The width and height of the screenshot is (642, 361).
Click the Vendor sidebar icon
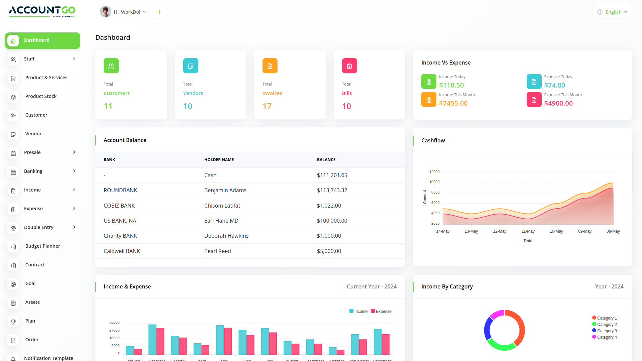[x=13, y=134]
